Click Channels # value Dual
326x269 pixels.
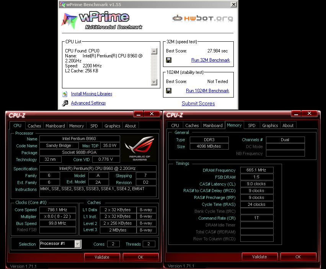tap(285, 140)
